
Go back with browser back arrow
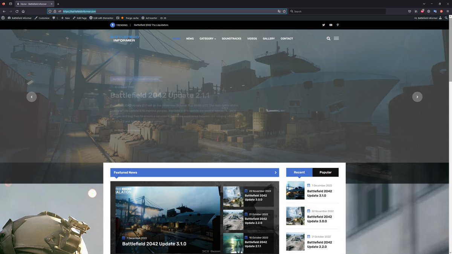pyautogui.click(x=4, y=11)
